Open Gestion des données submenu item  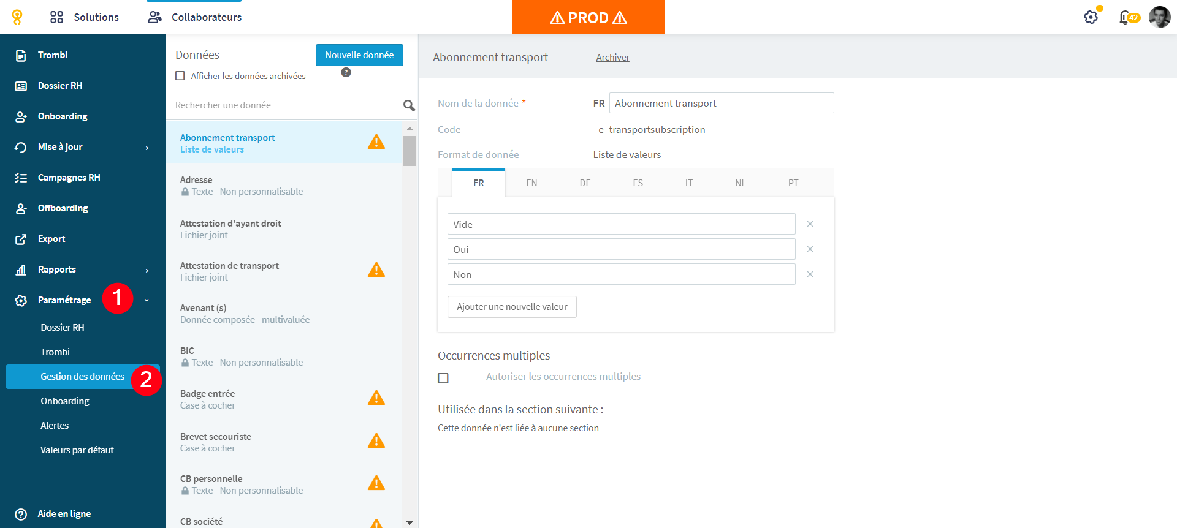click(x=82, y=377)
